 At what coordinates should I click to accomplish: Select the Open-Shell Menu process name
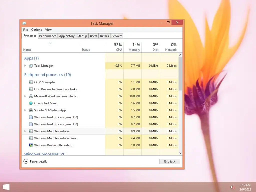click(x=46, y=103)
